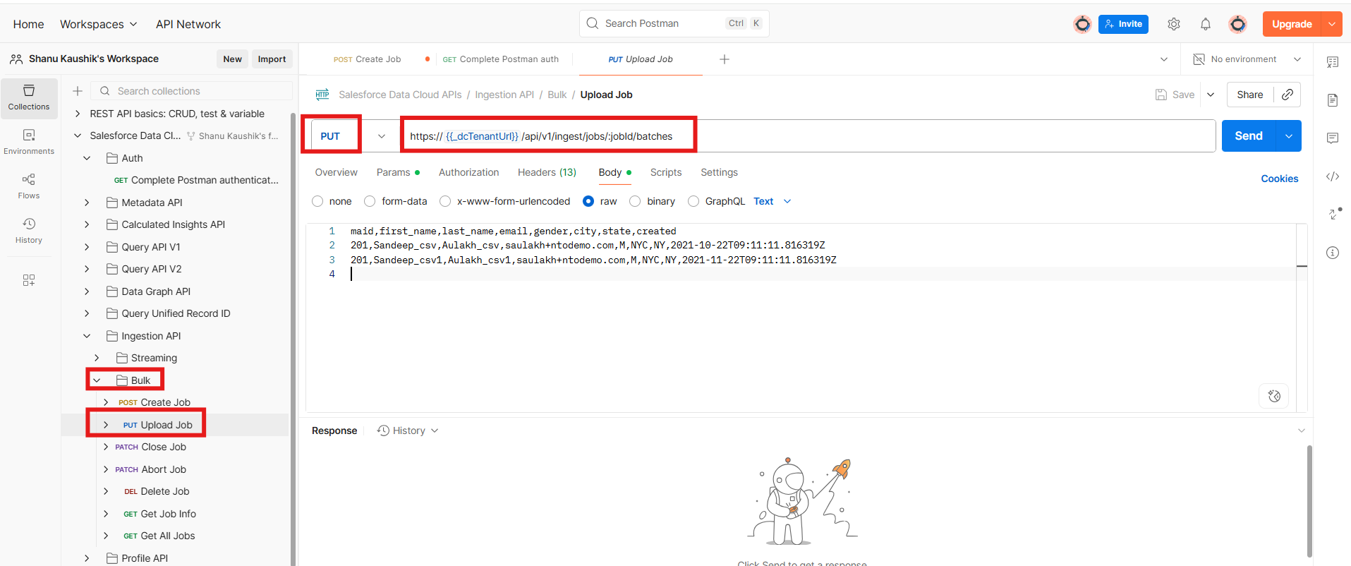Image resolution: width=1351 pixels, height=566 pixels.
Task: Choose the none body type radio
Action: tap(317, 202)
